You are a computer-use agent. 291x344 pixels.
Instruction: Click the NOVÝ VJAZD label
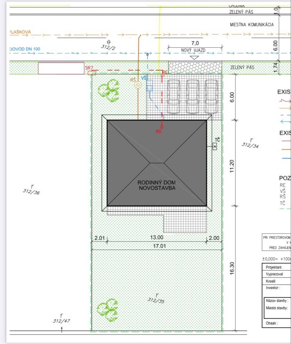[x=193, y=50]
